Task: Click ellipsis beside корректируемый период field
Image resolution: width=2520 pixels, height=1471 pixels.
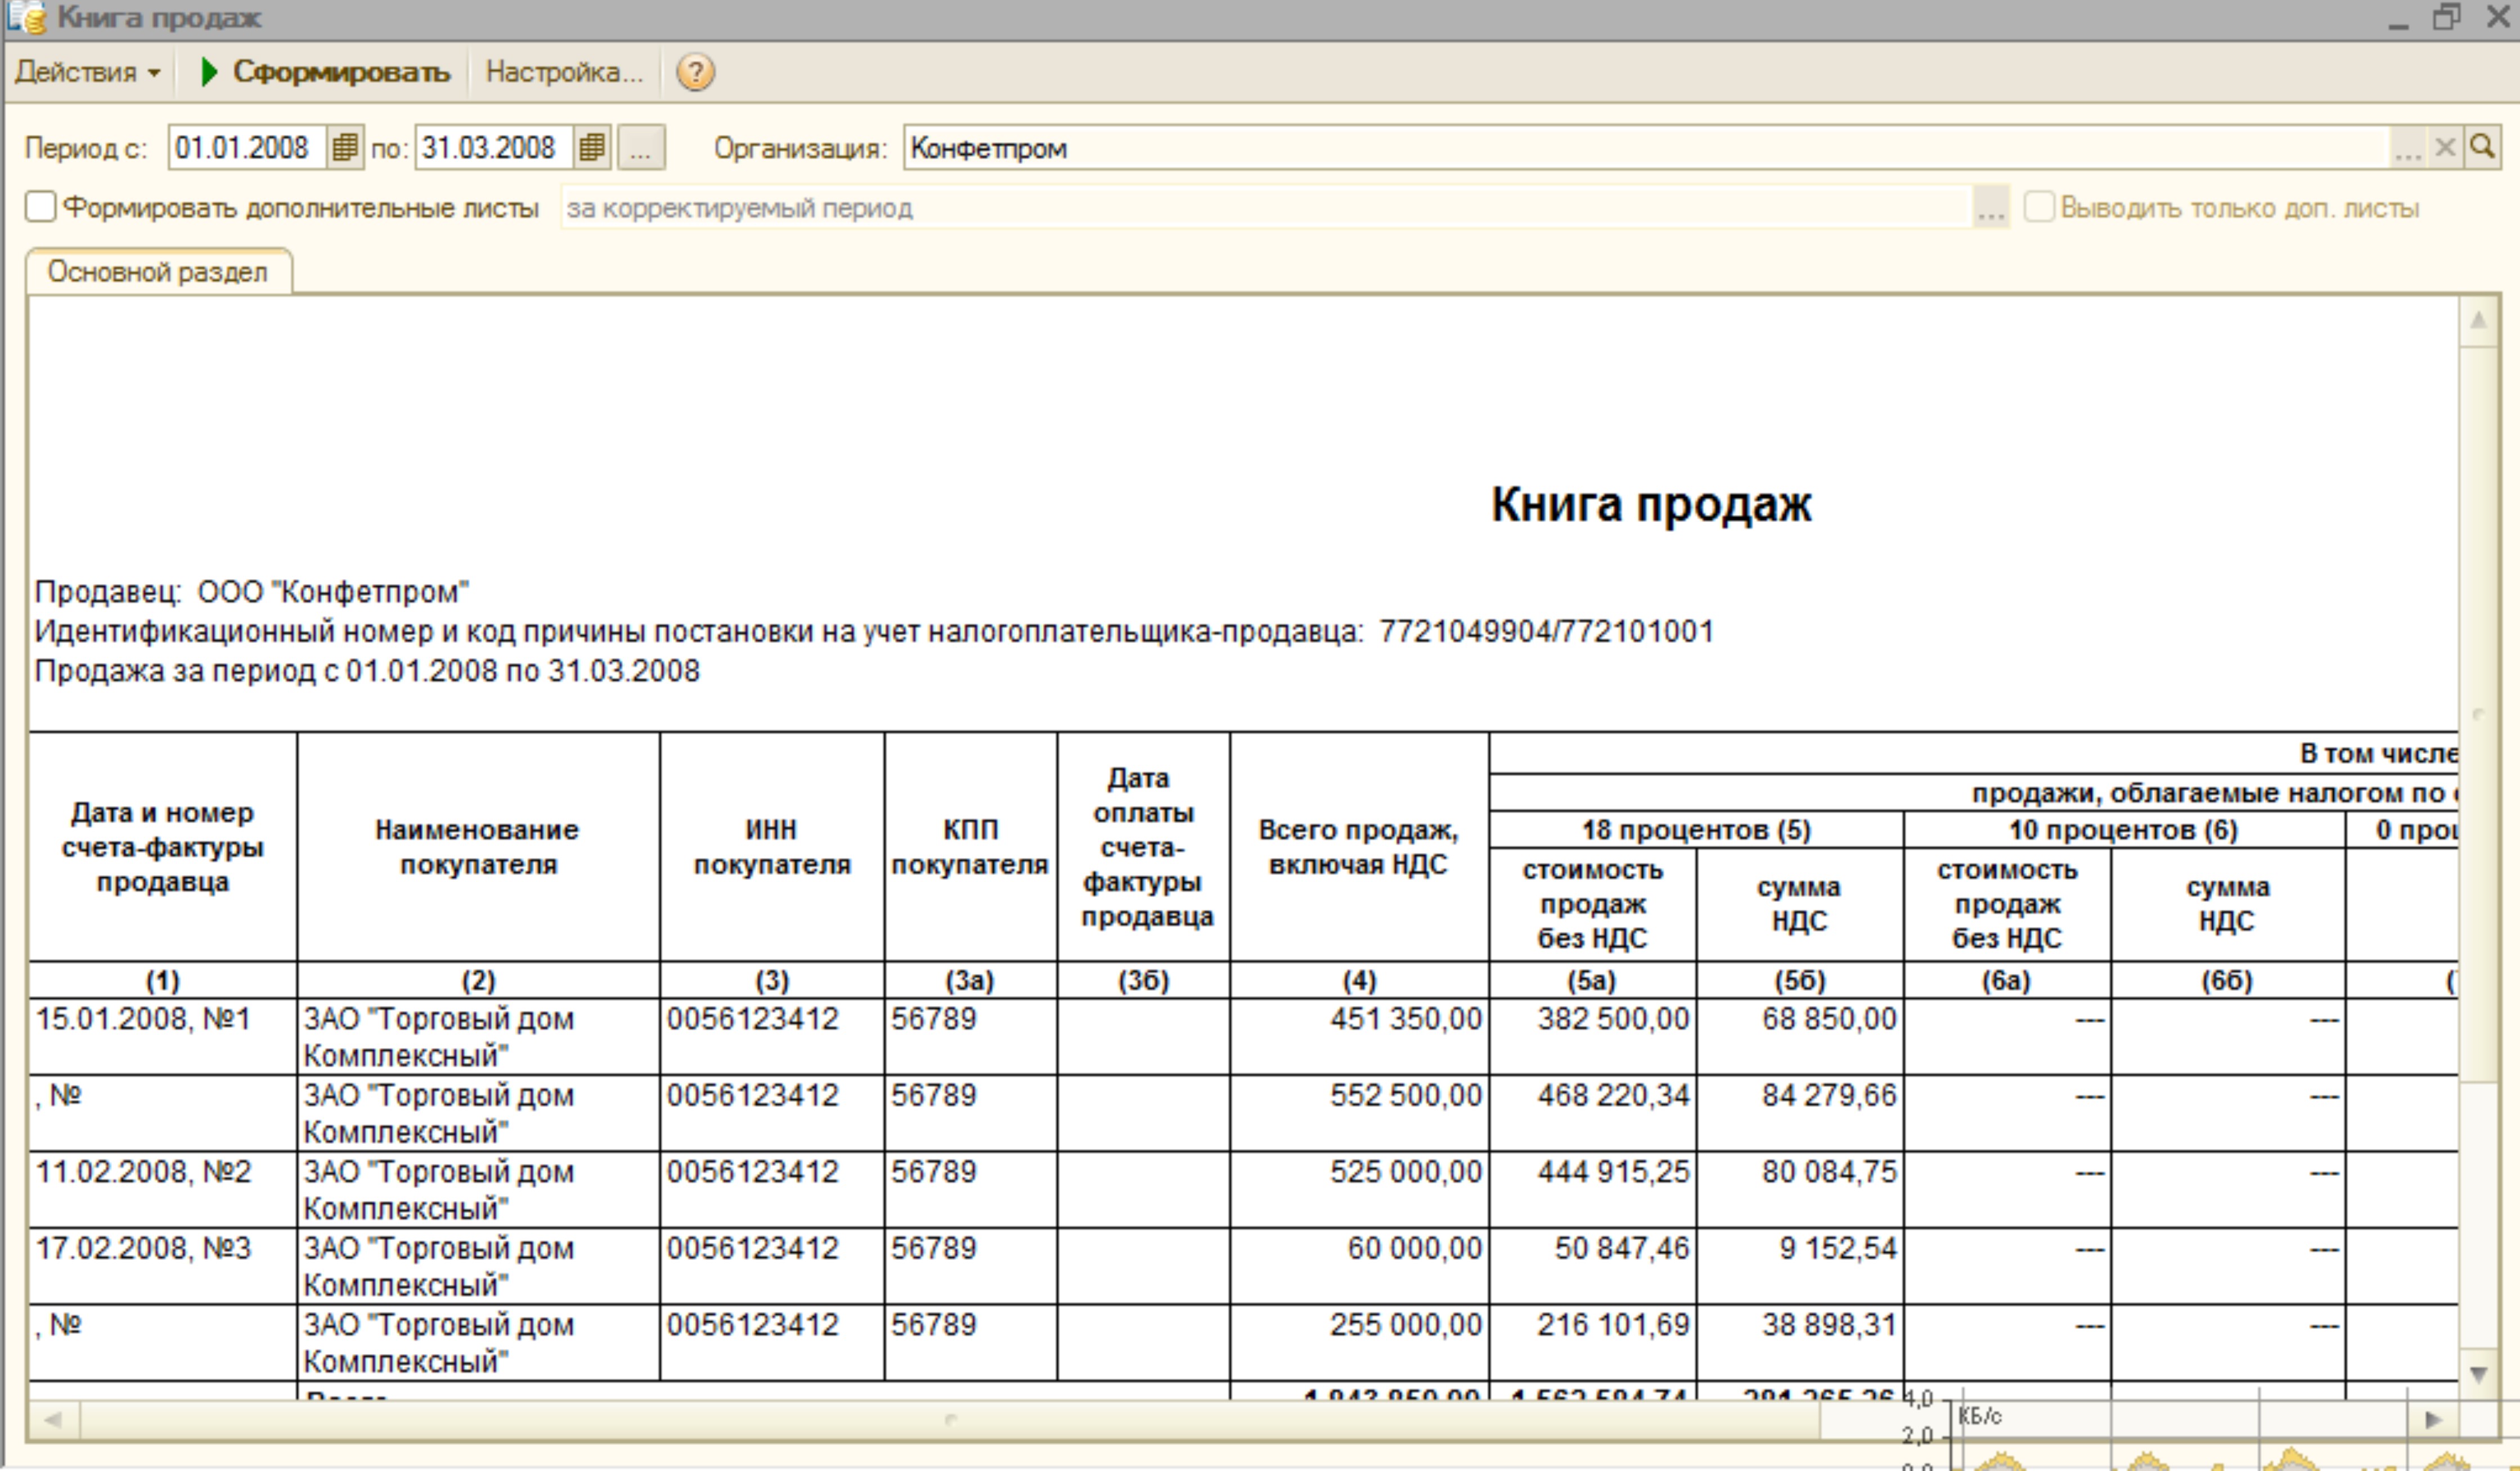Action: [1991, 208]
